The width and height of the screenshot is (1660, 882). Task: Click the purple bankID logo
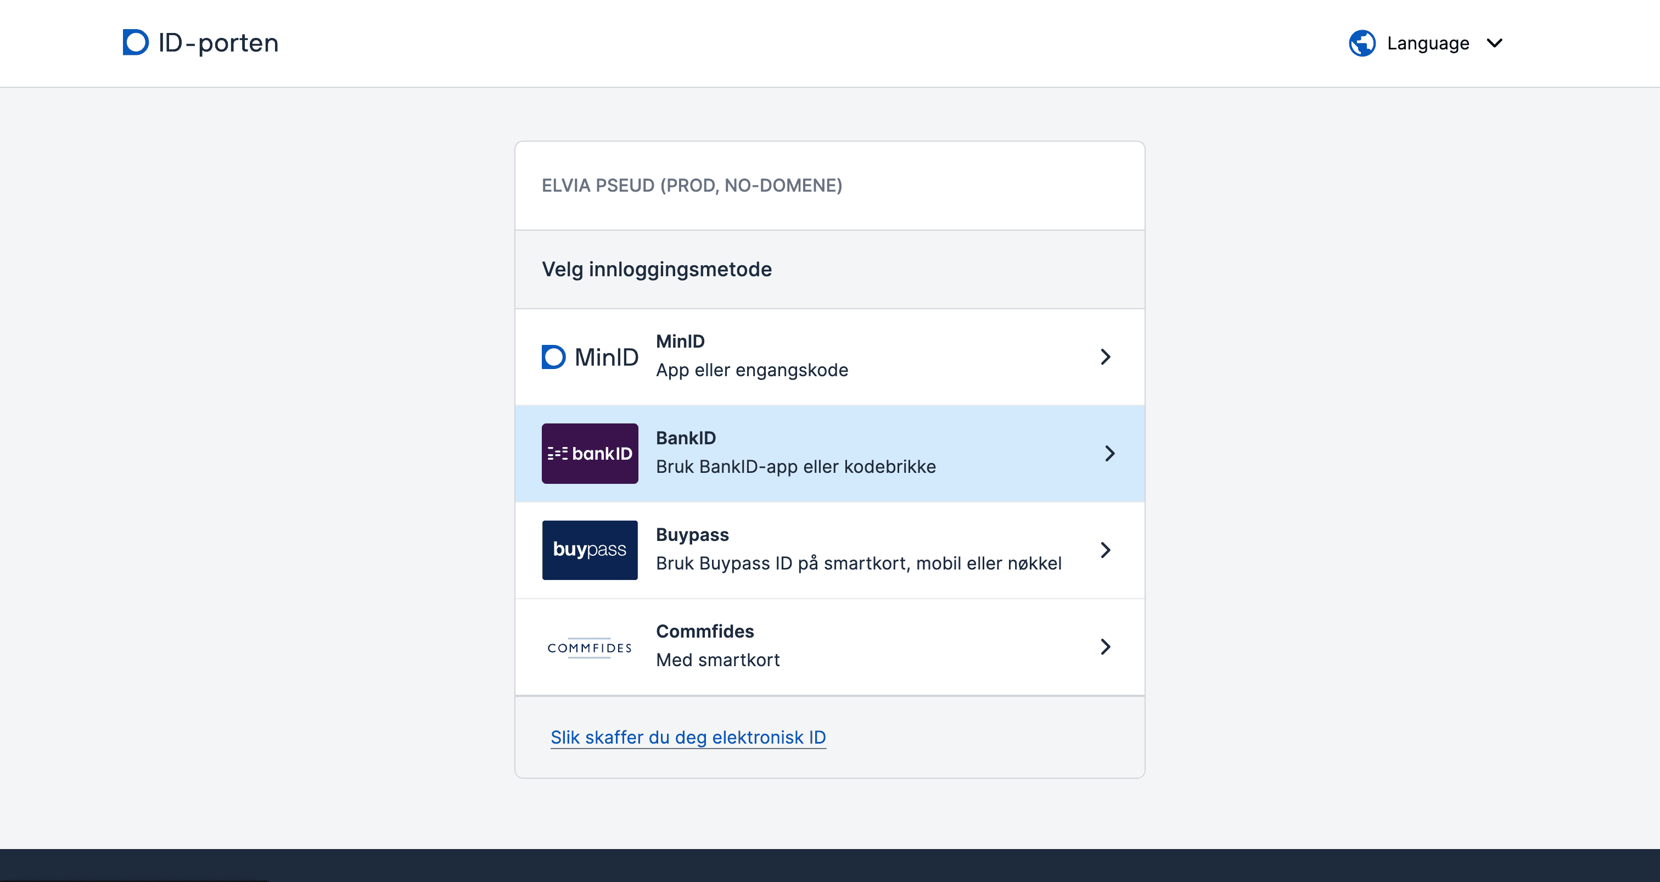click(590, 453)
